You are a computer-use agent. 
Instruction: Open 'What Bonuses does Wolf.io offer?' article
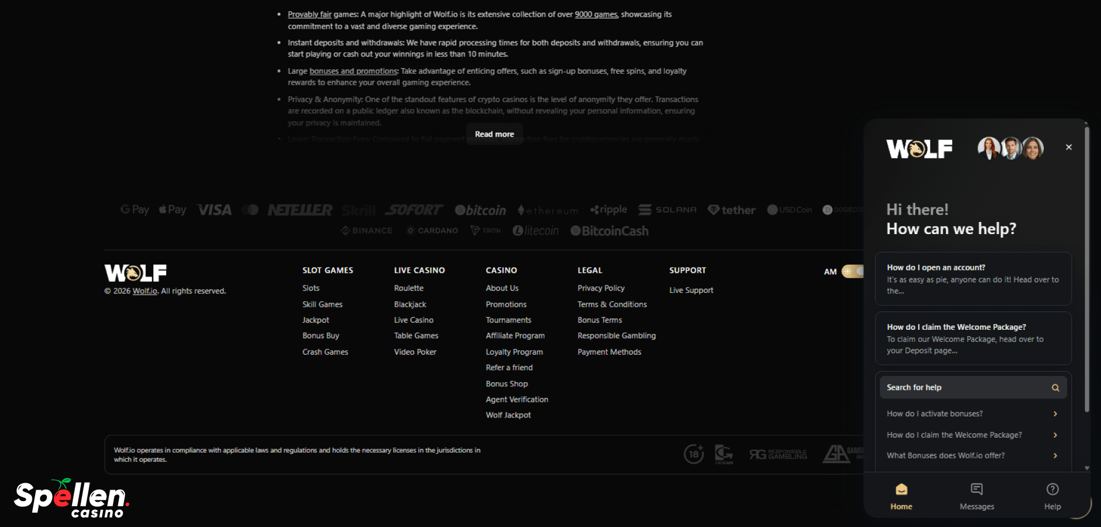pos(973,456)
